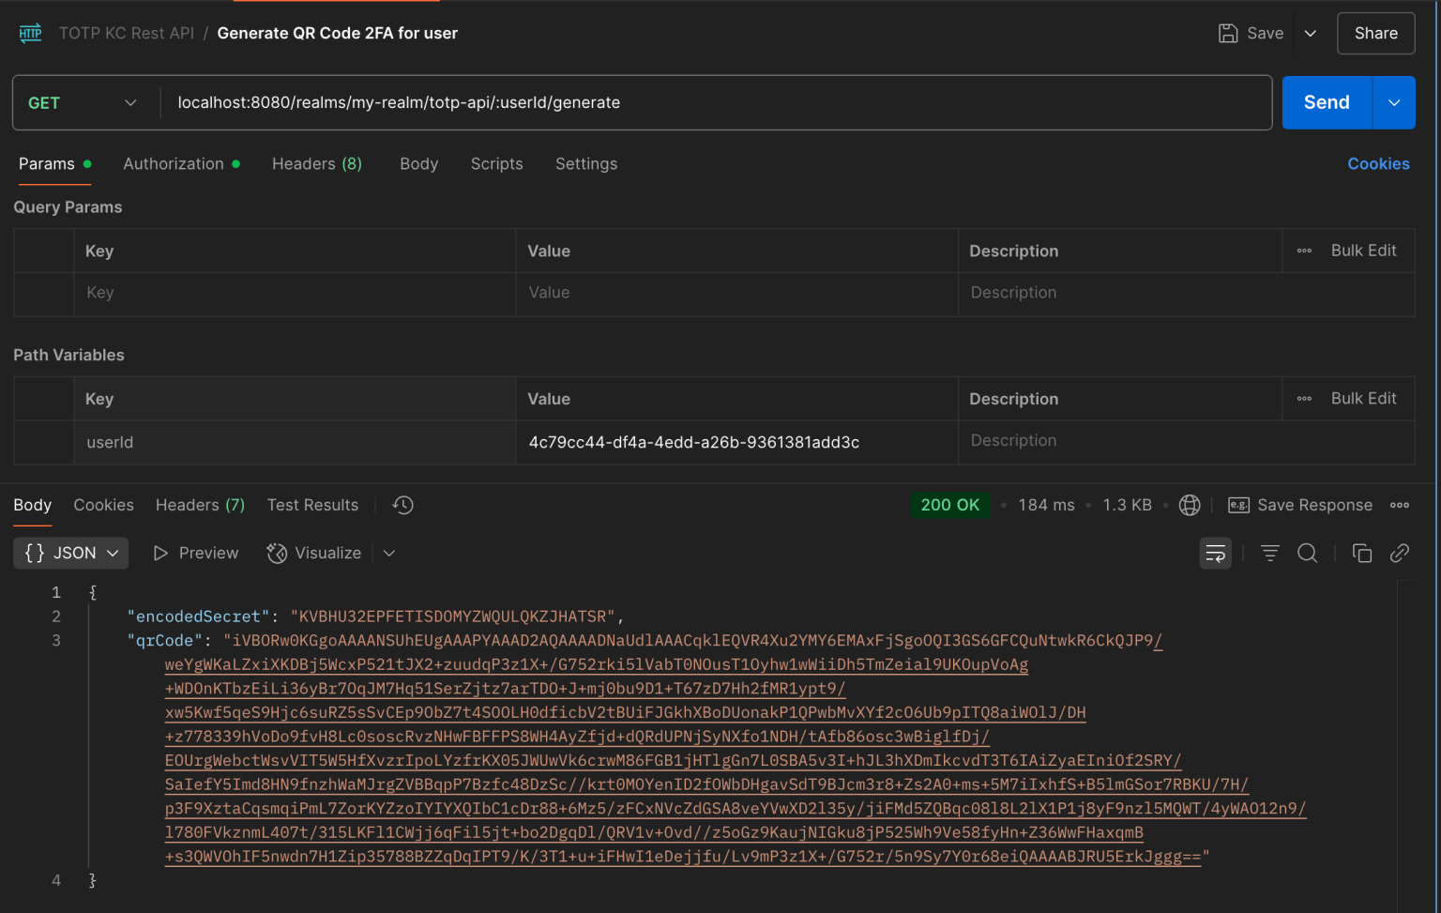Open Bulk Edit for Query Params
This screenshot has height=913, width=1441.
1363,251
